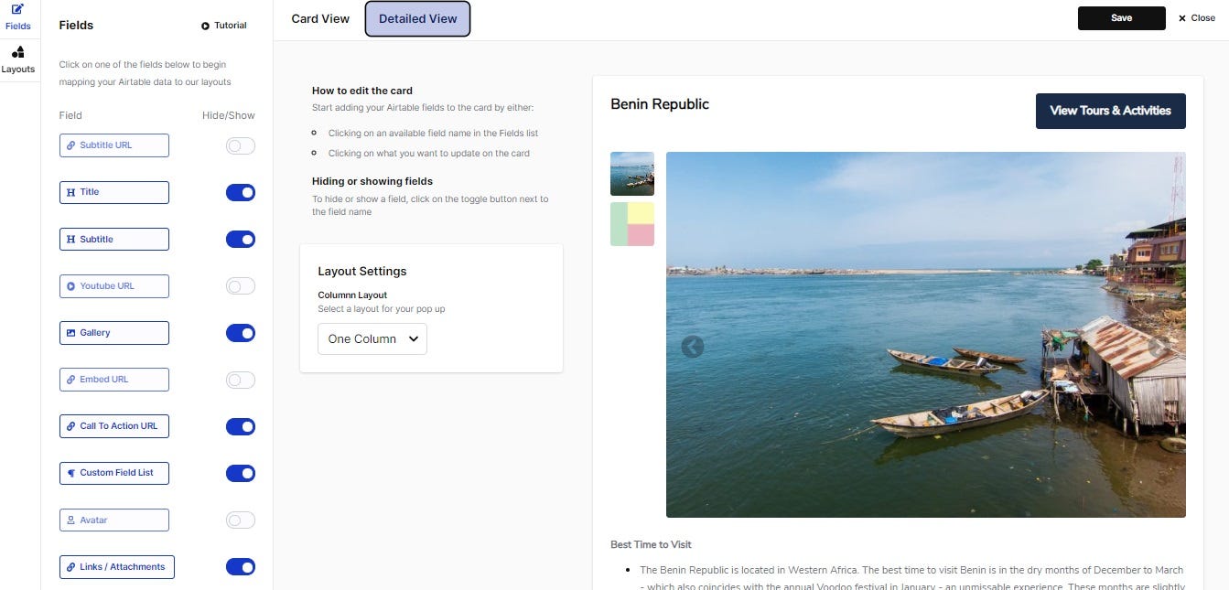1229x590 pixels.
Task: Select the Youtube URL field button
Action: (114, 286)
